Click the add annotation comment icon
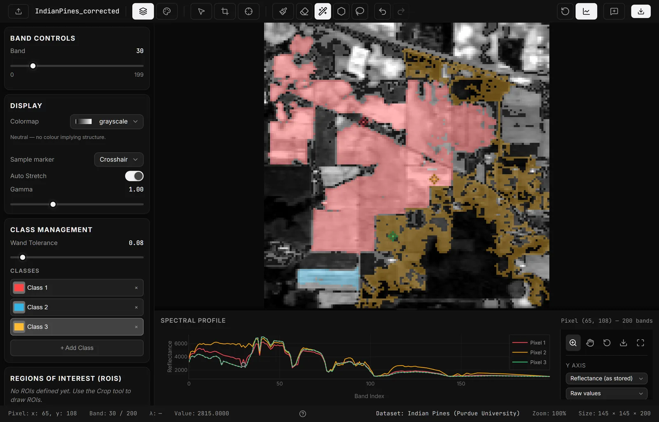 coord(614,12)
